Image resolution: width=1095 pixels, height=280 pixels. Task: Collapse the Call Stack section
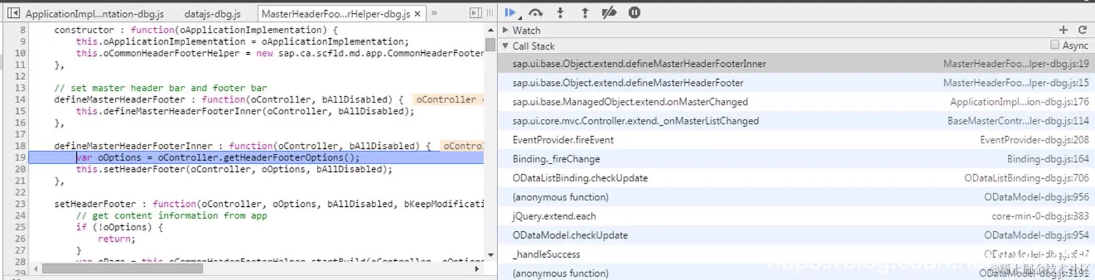(x=506, y=46)
